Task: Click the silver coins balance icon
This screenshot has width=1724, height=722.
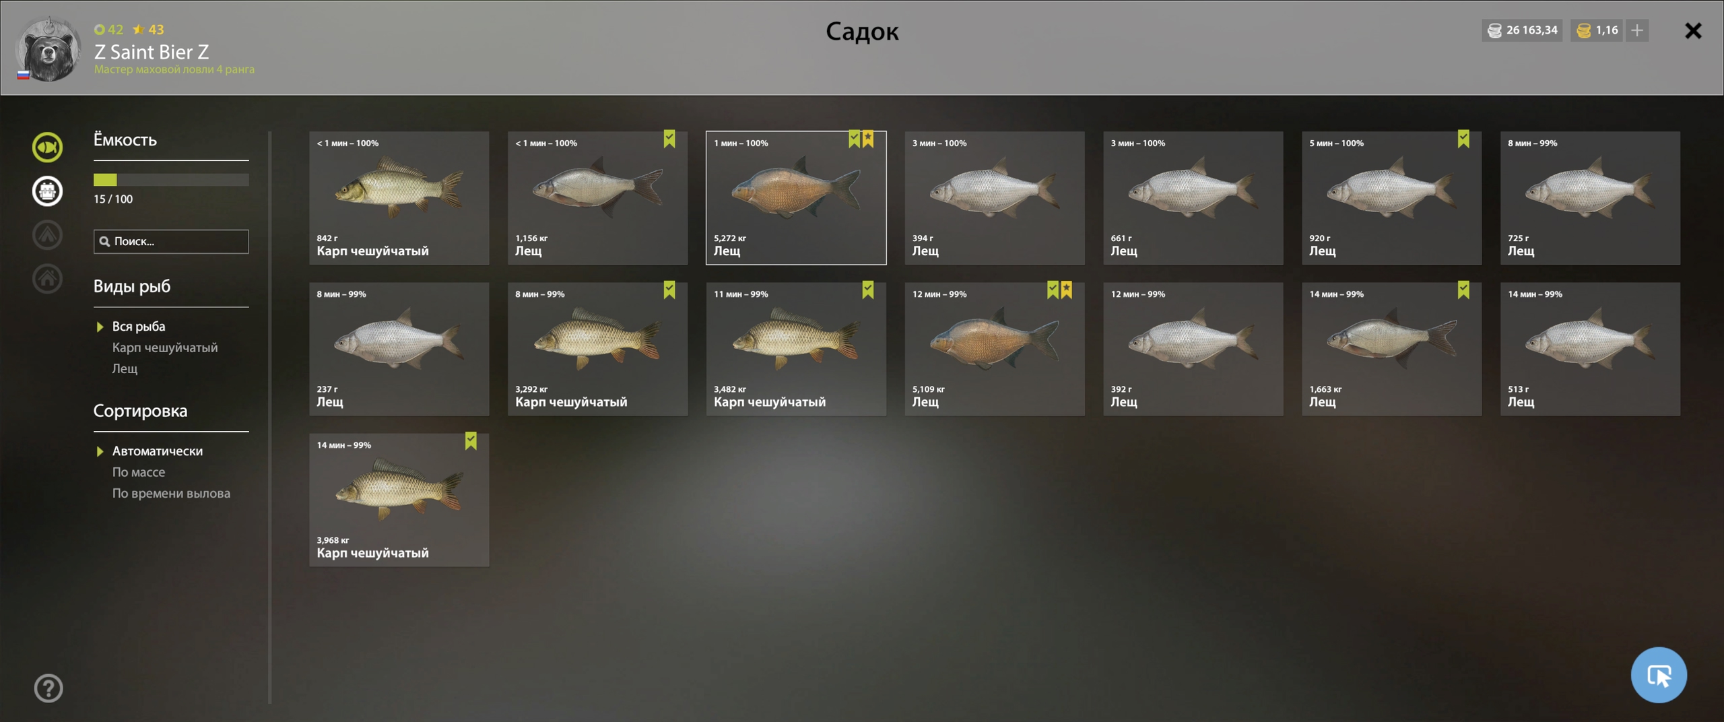Action: pyautogui.click(x=1494, y=30)
